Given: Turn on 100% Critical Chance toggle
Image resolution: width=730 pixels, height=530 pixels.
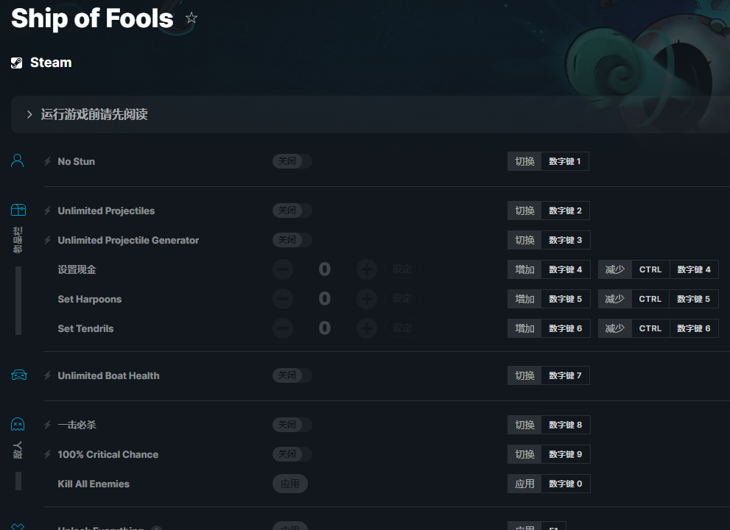Looking at the screenshot, I should point(292,454).
